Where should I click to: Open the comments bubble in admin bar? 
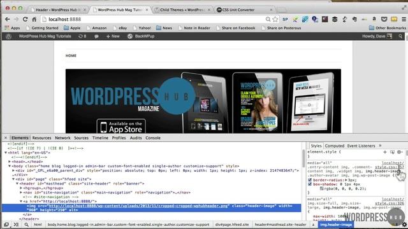96,36
